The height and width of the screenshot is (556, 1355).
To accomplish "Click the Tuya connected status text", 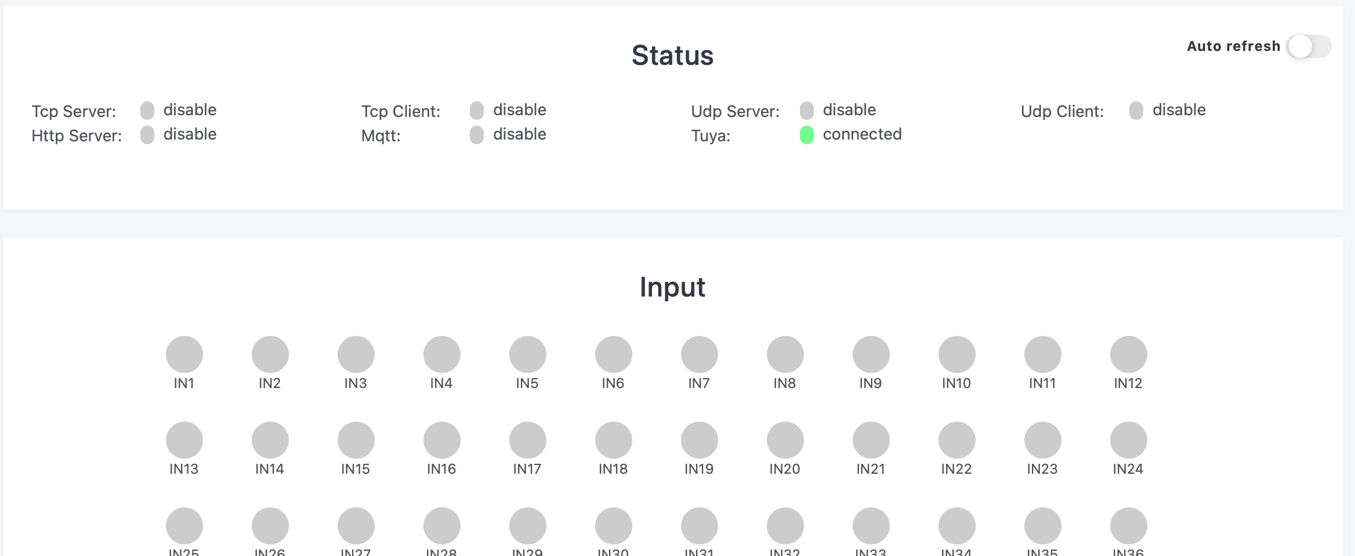I will (x=862, y=134).
